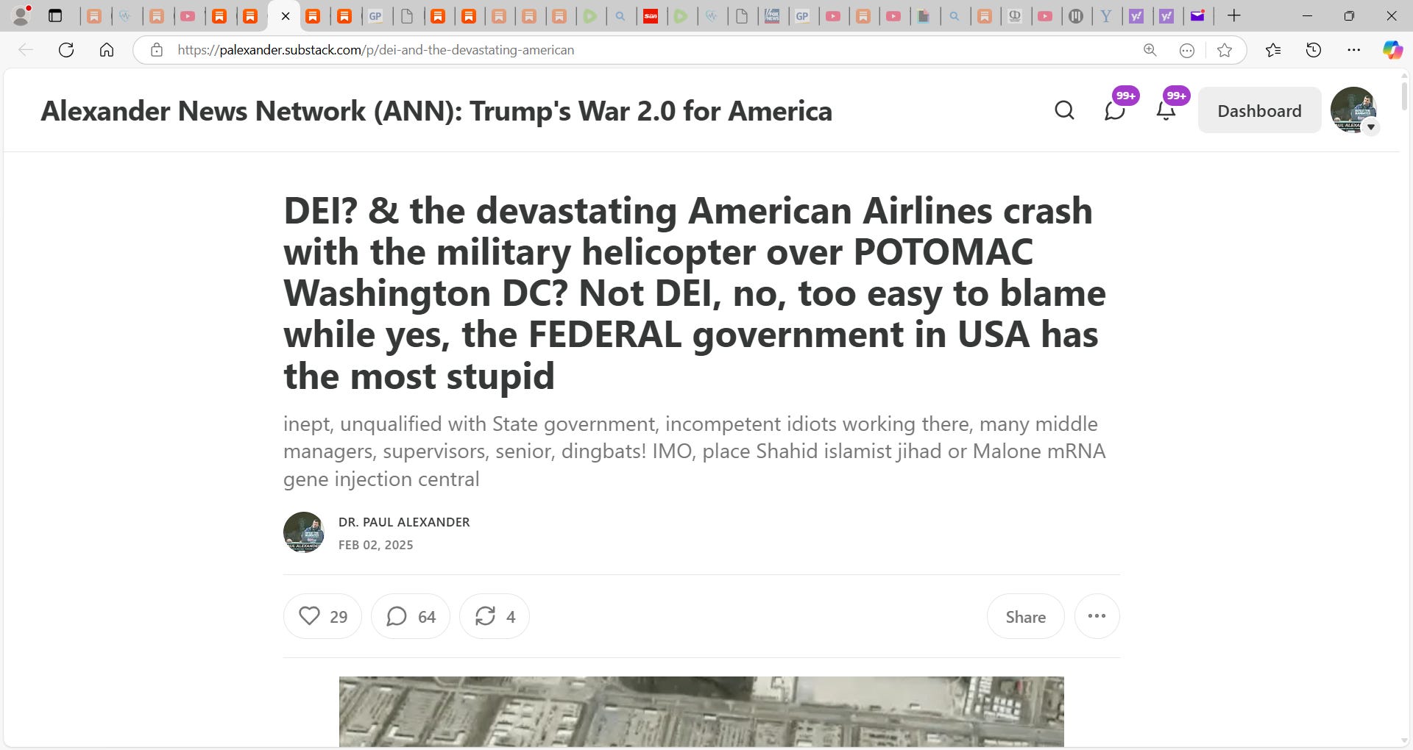Image resolution: width=1413 pixels, height=750 pixels.
Task: Click the Share button
Action: (x=1025, y=616)
